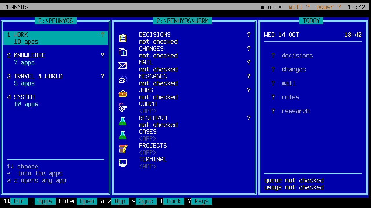The height and width of the screenshot is (208, 371).
Task: Click 'decisions' in the Today panel
Action: [x=297, y=55]
